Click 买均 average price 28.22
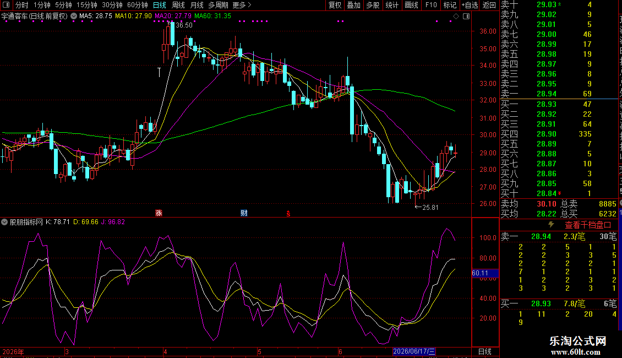 [x=547, y=214]
